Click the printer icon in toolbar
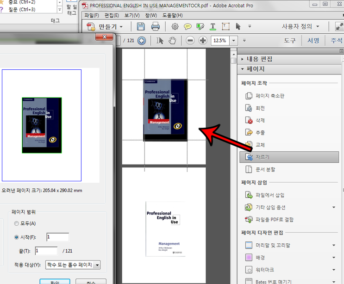344x284 pixels. [x=155, y=26]
